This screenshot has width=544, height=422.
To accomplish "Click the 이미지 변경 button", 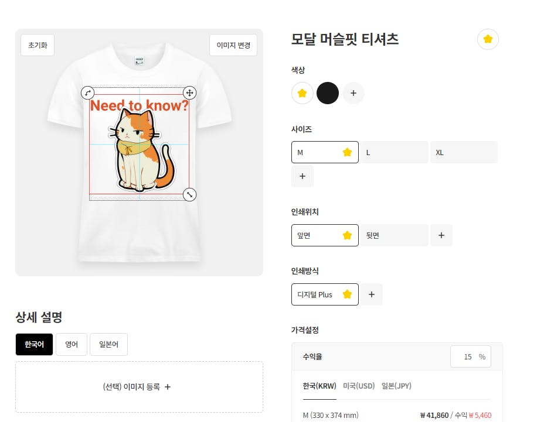I will point(233,46).
